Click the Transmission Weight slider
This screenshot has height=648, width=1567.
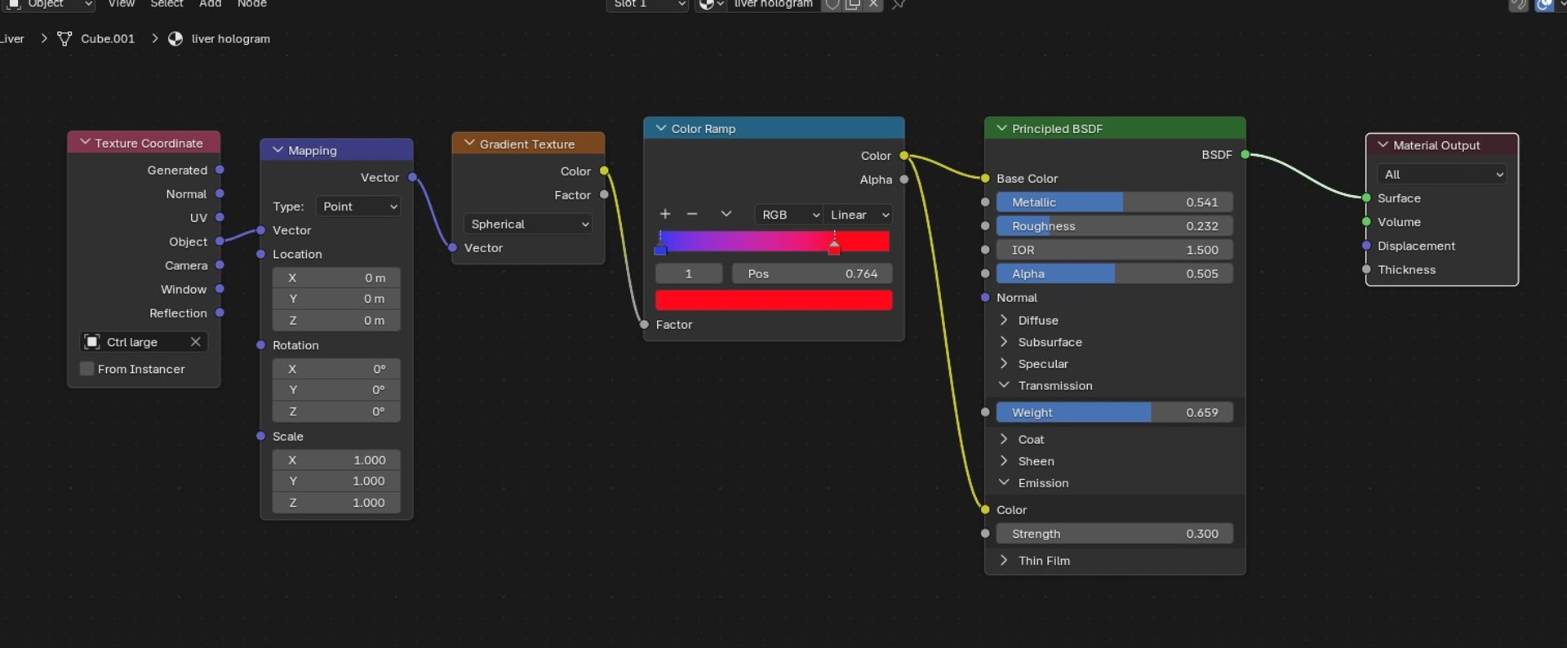pyautogui.click(x=1115, y=413)
